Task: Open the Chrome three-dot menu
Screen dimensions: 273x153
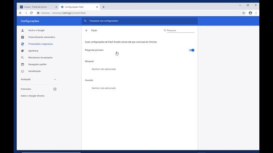Action: tap(256, 13)
